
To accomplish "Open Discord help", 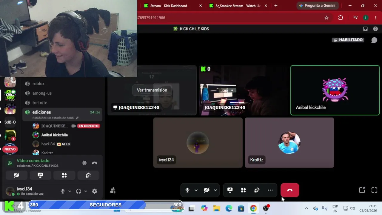I will (375, 29).
